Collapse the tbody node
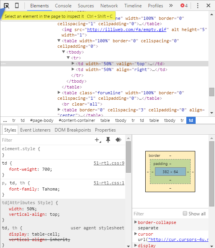Image resolution: width=215 pixels, height=248 pixels. tap(64, 52)
